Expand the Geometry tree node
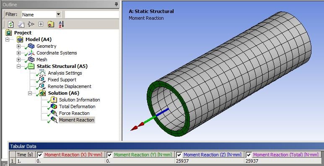Screen dimensions: 324x166 pyautogui.click(x=18, y=46)
